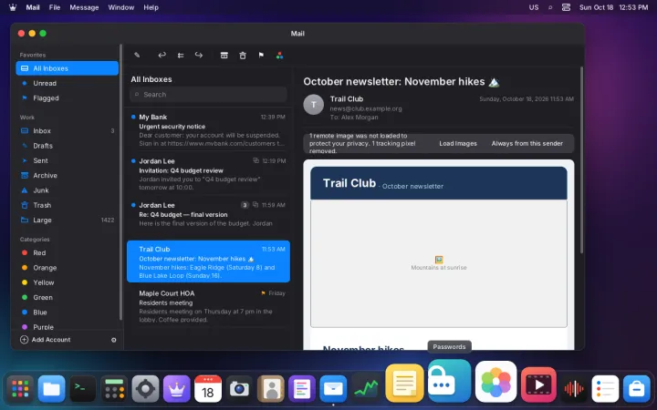The width and height of the screenshot is (657, 410).
Task: Open the Maple Court HOA Residents meeting email
Action: tap(208, 306)
